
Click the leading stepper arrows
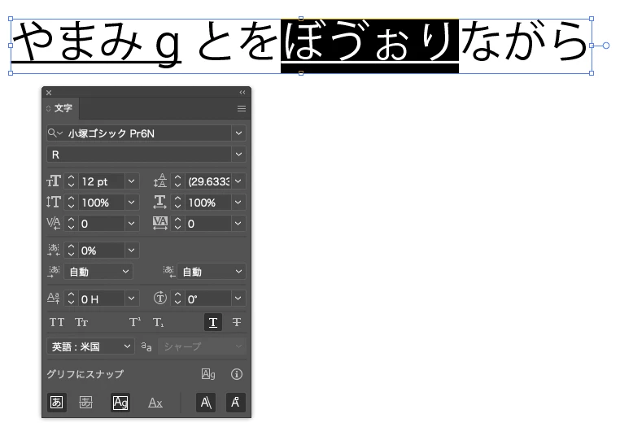point(177,181)
